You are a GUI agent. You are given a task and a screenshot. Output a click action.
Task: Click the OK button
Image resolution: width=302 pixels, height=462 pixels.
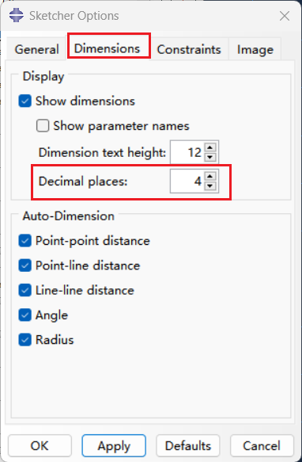tap(40, 445)
